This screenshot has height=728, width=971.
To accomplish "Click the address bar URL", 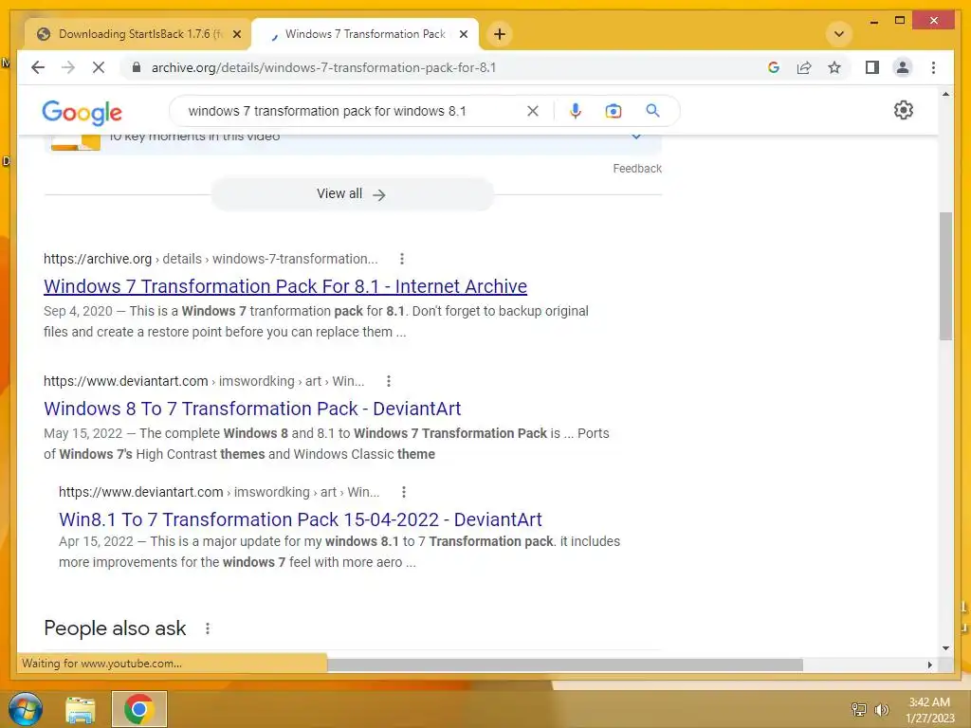I will [324, 67].
